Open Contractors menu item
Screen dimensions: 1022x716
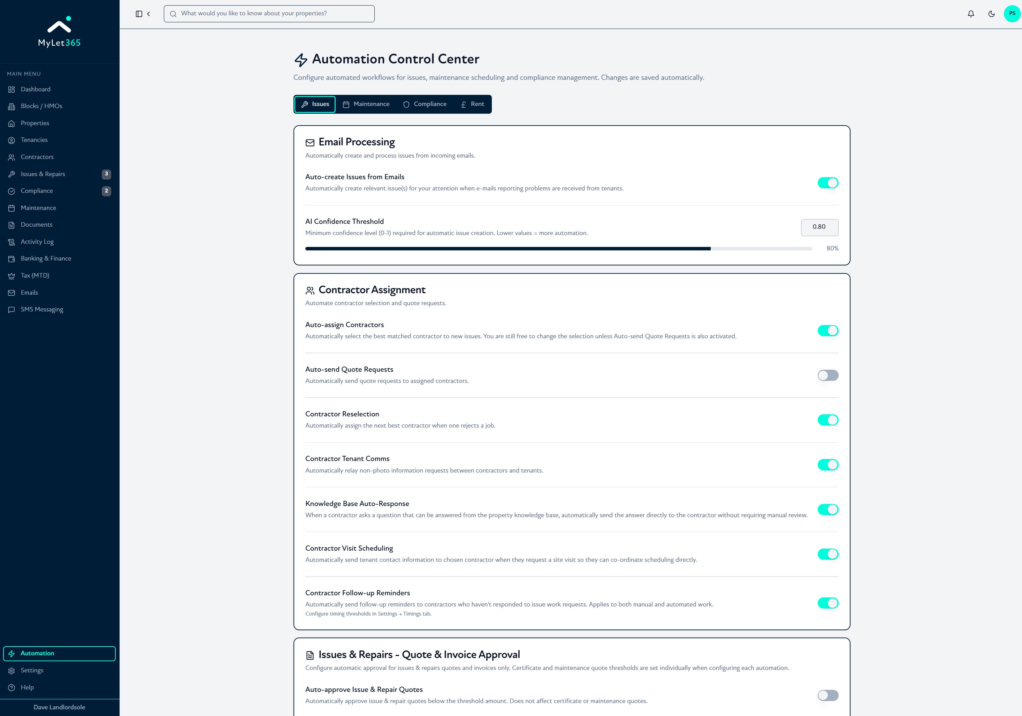[59, 157]
